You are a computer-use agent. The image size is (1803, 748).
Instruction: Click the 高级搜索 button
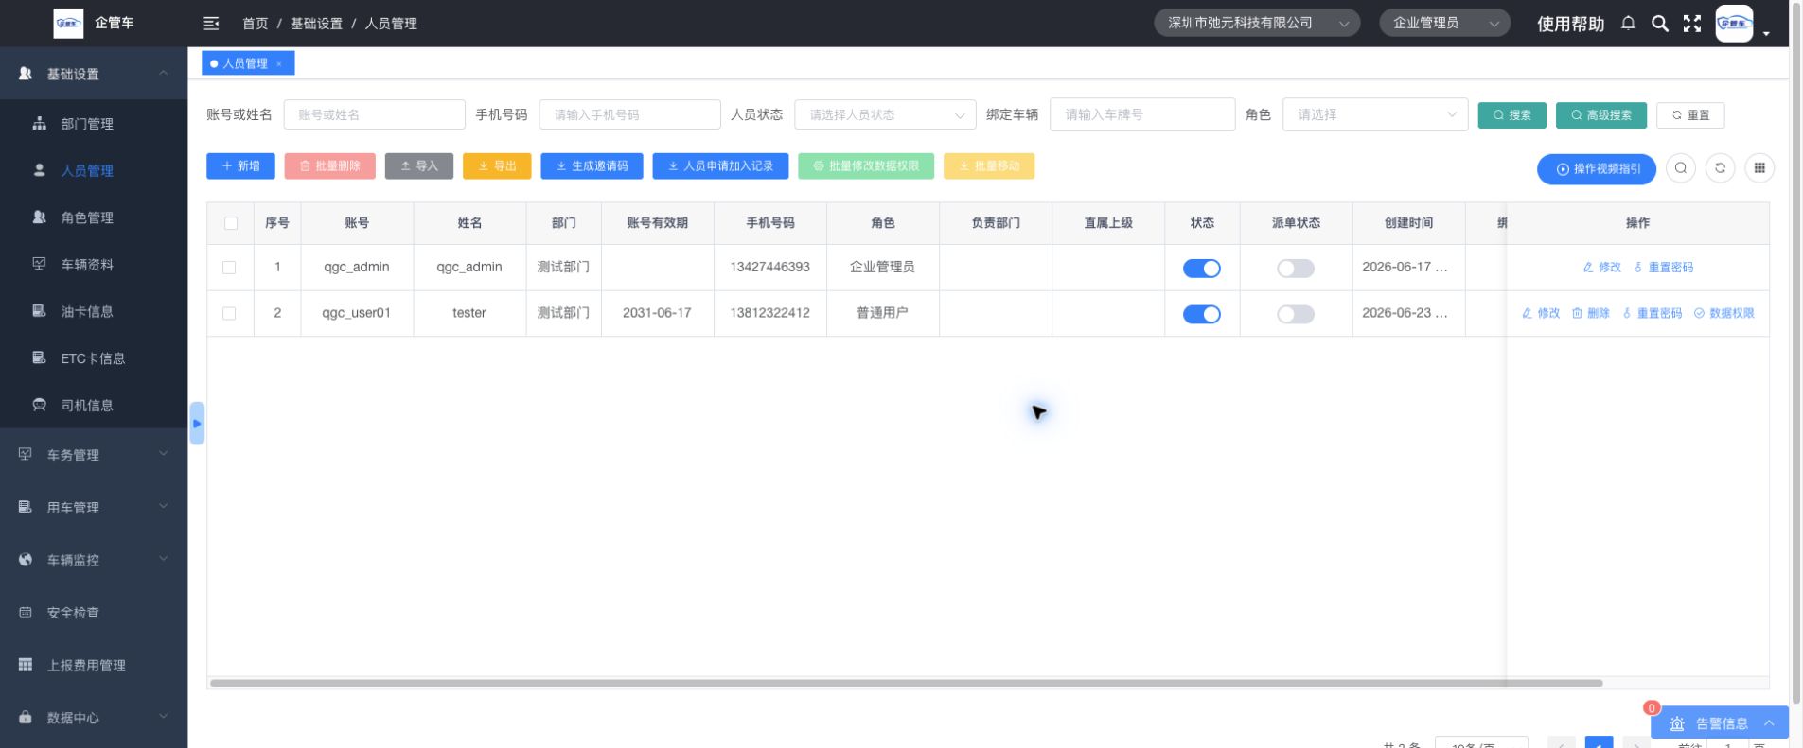tap(1601, 115)
